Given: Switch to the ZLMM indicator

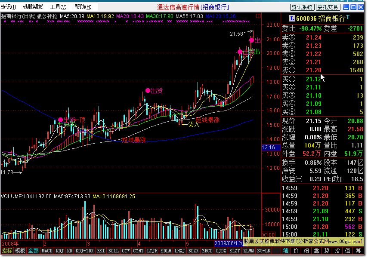Looking at the screenshot, I should 248,251.
